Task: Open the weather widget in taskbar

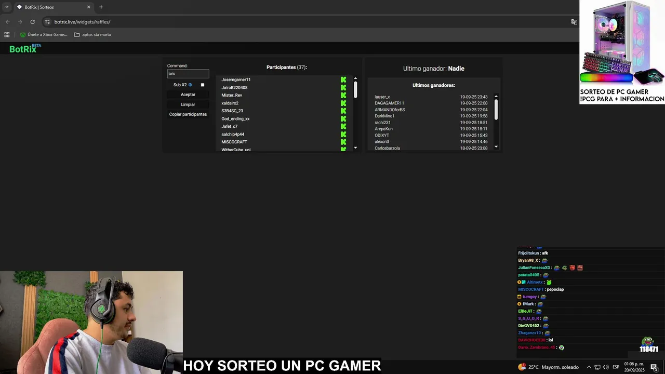Action: click(x=548, y=367)
